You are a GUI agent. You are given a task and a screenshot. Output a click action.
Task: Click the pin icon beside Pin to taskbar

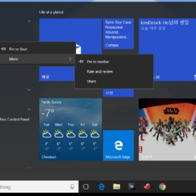(x=81, y=61)
